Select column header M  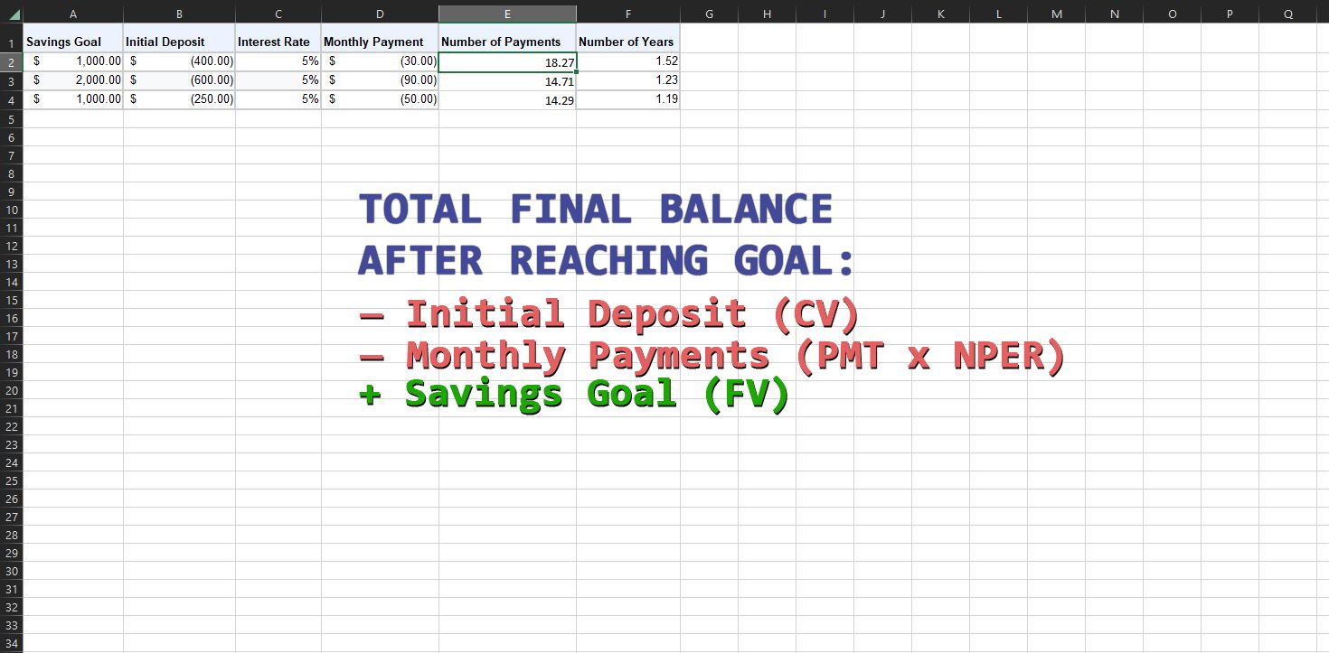point(1056,14)
